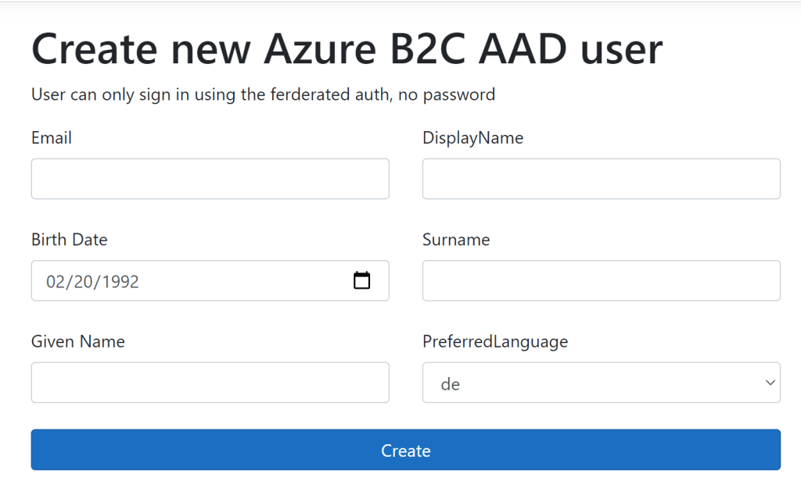This screenshot has height=499, width=801.
Task: Select the year '1992' in Birth Date
Action: click(119, 282)
